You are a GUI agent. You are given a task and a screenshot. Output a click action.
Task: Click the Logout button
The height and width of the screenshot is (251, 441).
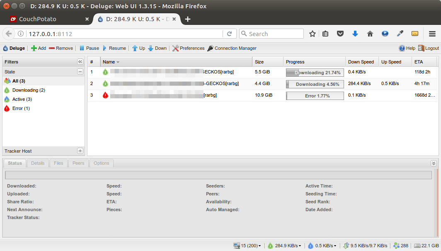(x=429, y=48)
